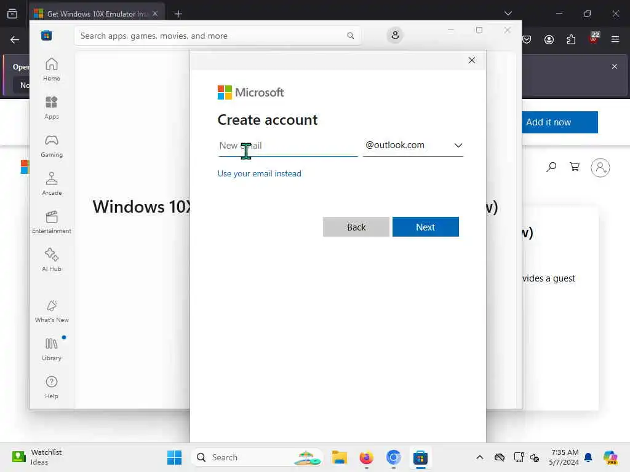Open Entertainment section in Store sidebar
This screenshot has height=472, width=630.
click(x=52, y=222)
